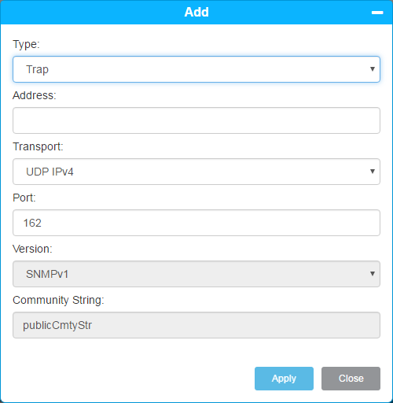The width and height of the screenshot is (393, 403).
Task: Click the Version label
Action: [x=32, y=249]
